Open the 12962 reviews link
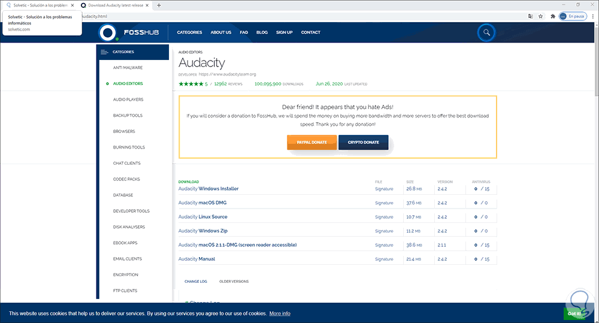 click(x=228, y=84)
